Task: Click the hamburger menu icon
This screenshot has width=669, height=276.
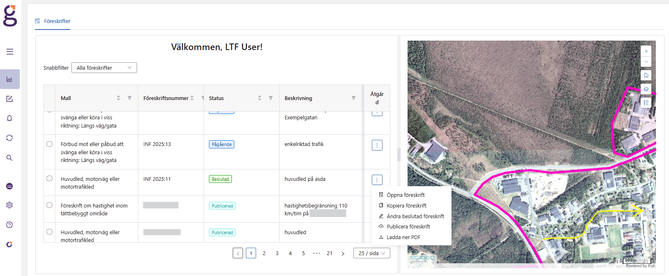Action: [9, 52]
